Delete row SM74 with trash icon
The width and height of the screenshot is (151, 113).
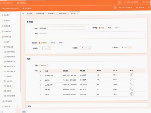132,94
